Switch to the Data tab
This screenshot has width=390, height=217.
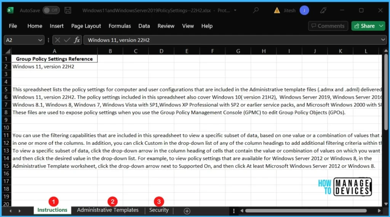click(144, 26)
